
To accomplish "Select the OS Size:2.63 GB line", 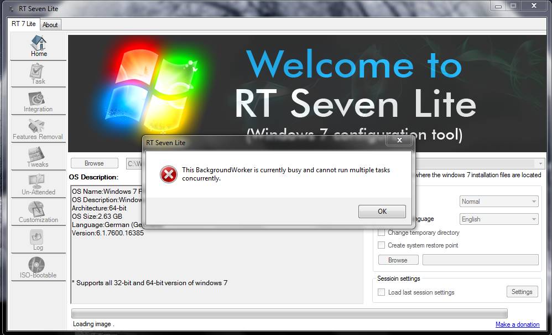I will click(97, 217).
